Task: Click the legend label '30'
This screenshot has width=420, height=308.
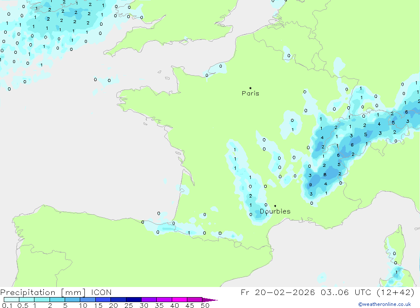Action: click(144, 305)
